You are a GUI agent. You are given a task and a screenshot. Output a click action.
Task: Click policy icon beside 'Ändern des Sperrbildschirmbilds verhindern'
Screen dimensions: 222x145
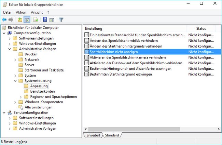point(87,41)
